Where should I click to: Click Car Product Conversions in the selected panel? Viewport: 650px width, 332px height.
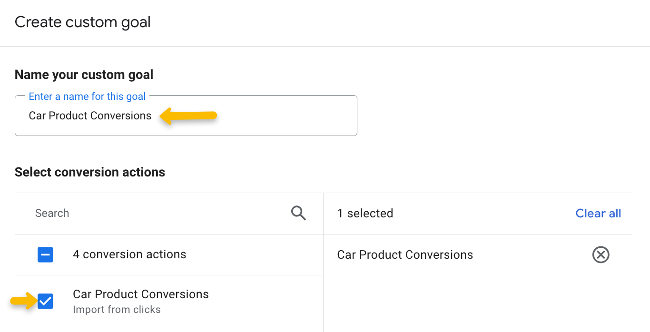click(405, 255)
